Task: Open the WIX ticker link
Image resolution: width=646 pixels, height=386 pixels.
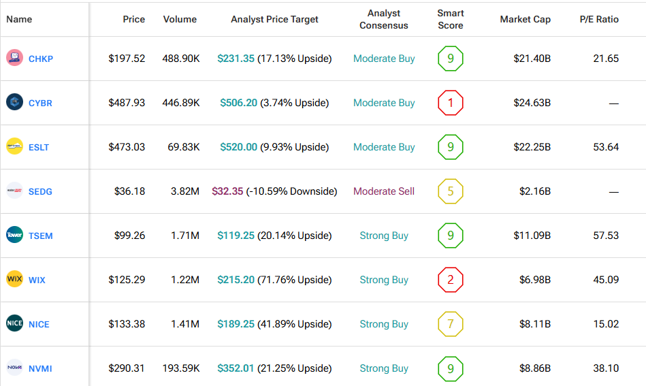Action: (x=37, y=280)
